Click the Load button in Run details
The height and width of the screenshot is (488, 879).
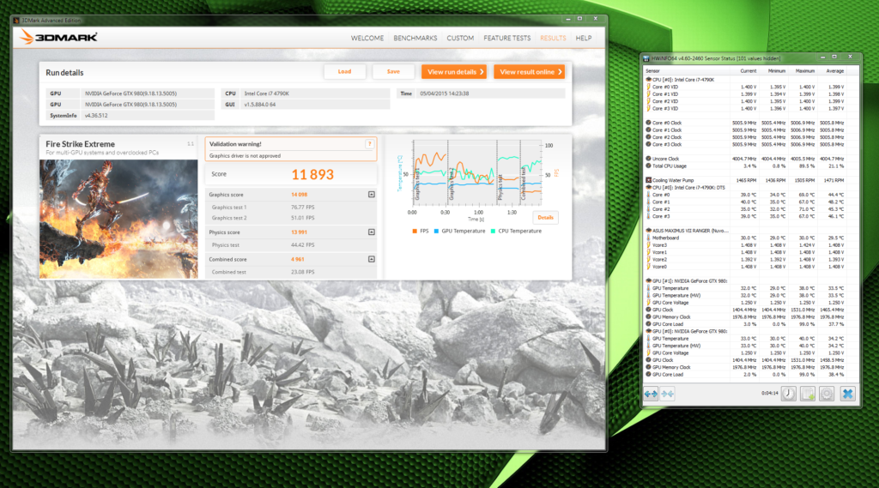click(x=345, y=72)
